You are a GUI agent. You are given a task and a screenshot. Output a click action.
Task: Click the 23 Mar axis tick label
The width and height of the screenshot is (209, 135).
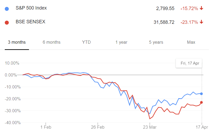(150, 127)
